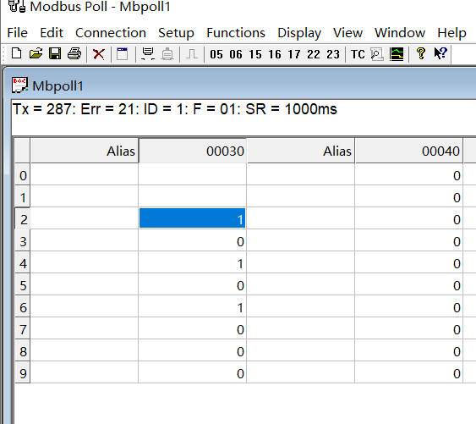The width and height of the screenshot is (476, 424).
Task: Open the Functions menu
Action: tap(236, 33)
